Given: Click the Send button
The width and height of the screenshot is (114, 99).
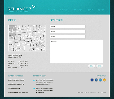Looking at the screenshot, I should (100, 66).
